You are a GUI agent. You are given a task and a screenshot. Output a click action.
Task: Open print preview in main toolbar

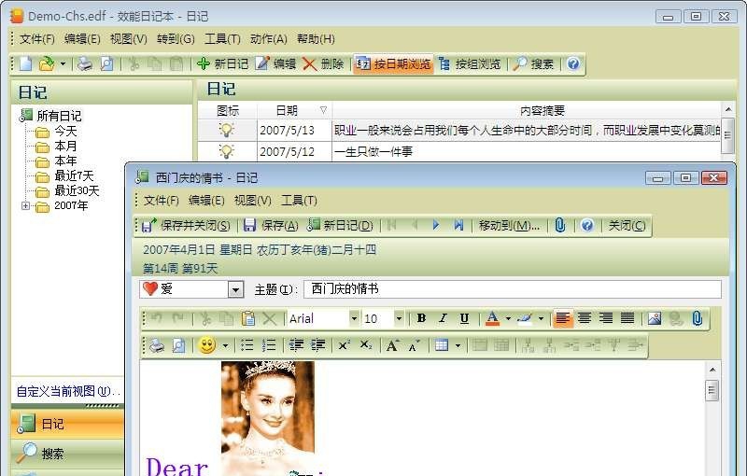coord(106,63)
